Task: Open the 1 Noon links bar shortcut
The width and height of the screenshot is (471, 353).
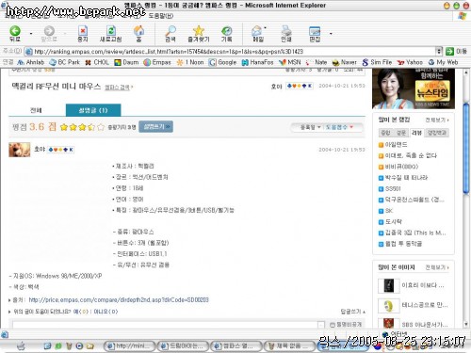Action: (190, 62)
